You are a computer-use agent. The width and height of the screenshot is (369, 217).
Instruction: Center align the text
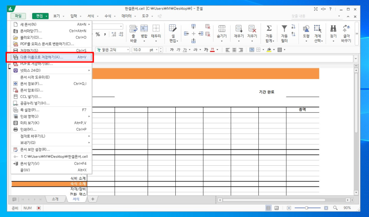234,50
